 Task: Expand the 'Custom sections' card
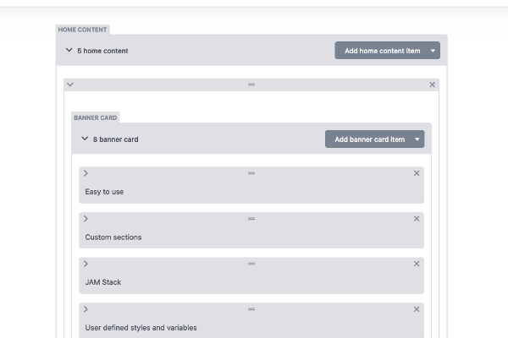click(86, 219)
